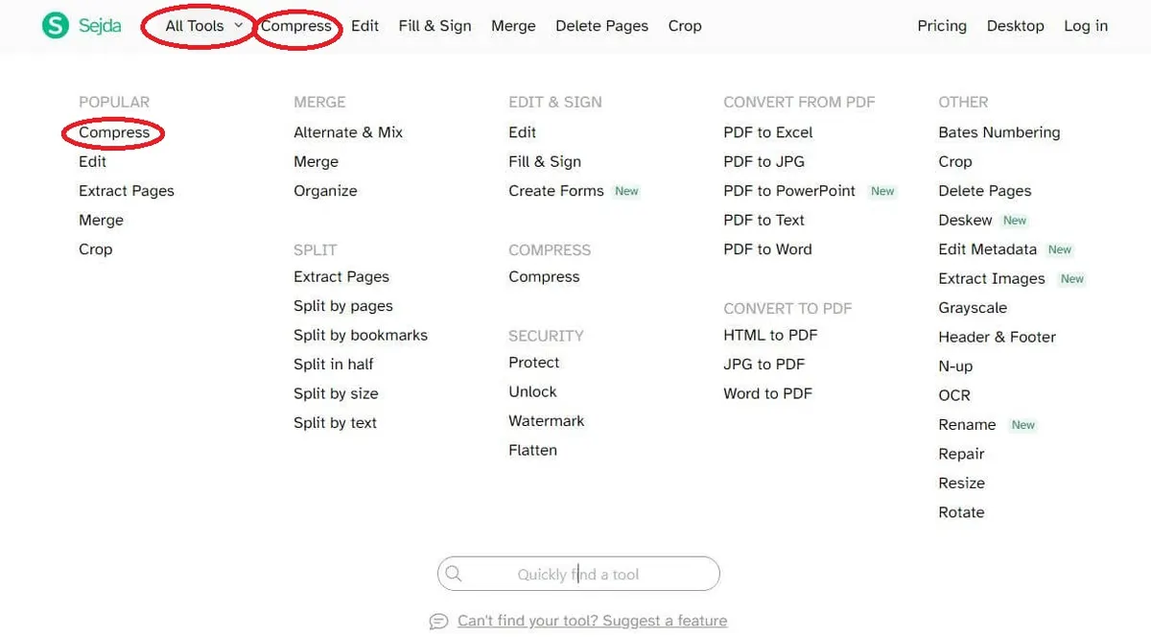Click the Log in link
The width and height of the screenshot is (1151, 637).
[1086, 26]
